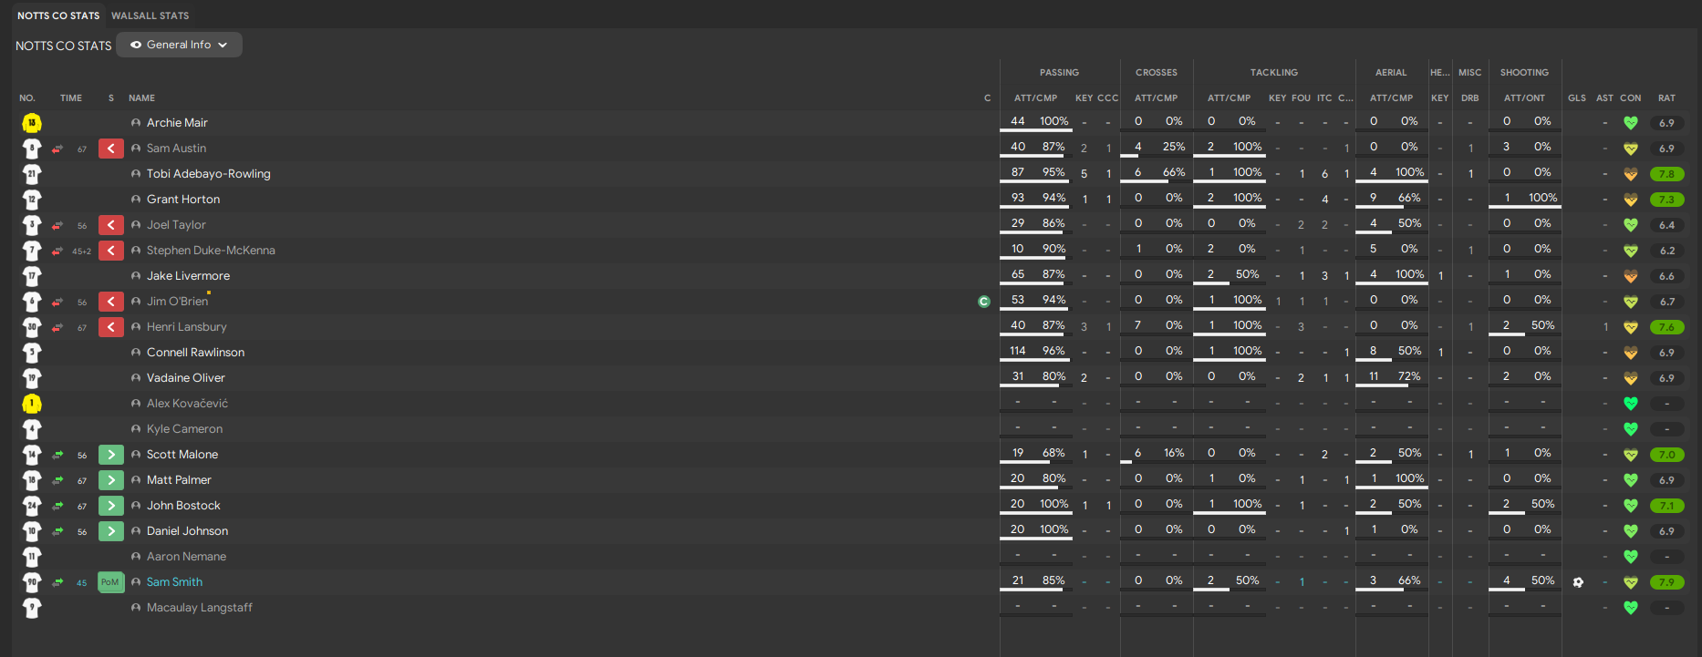The height and width of the screenshot is (657, 1702).
Task: Click the shirt icon in Grant Horton's row
Action: coord(32,200)
